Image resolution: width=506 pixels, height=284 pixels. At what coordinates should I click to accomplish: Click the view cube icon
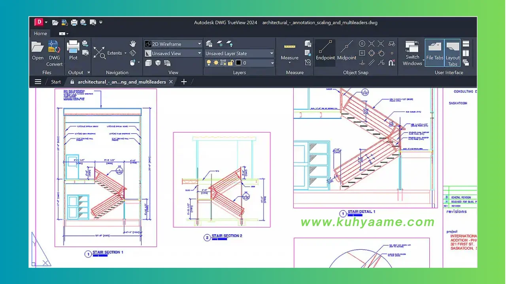pyautogui.click(x=158, y=63)
